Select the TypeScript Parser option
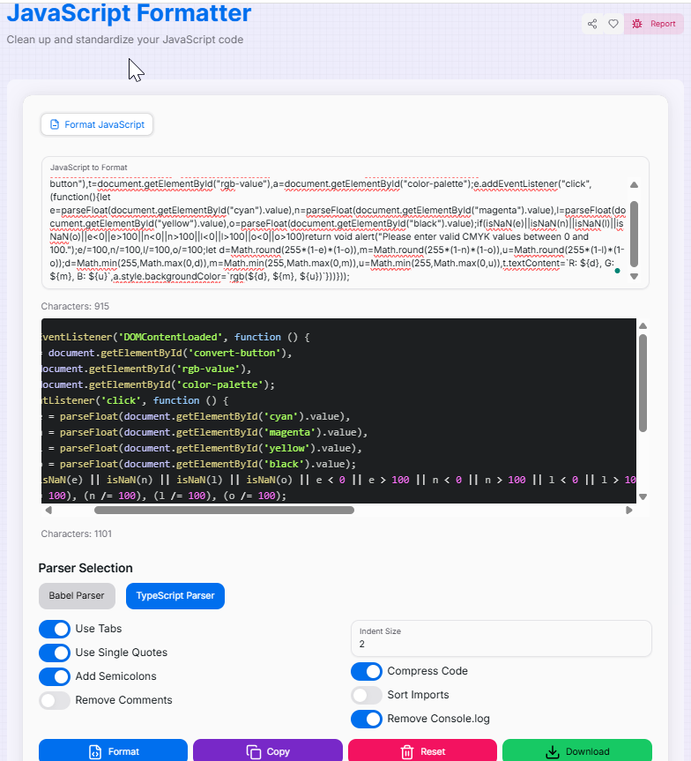Image resolution: width=691 pixels, height=761 pixels. click(x=175, y=596)
